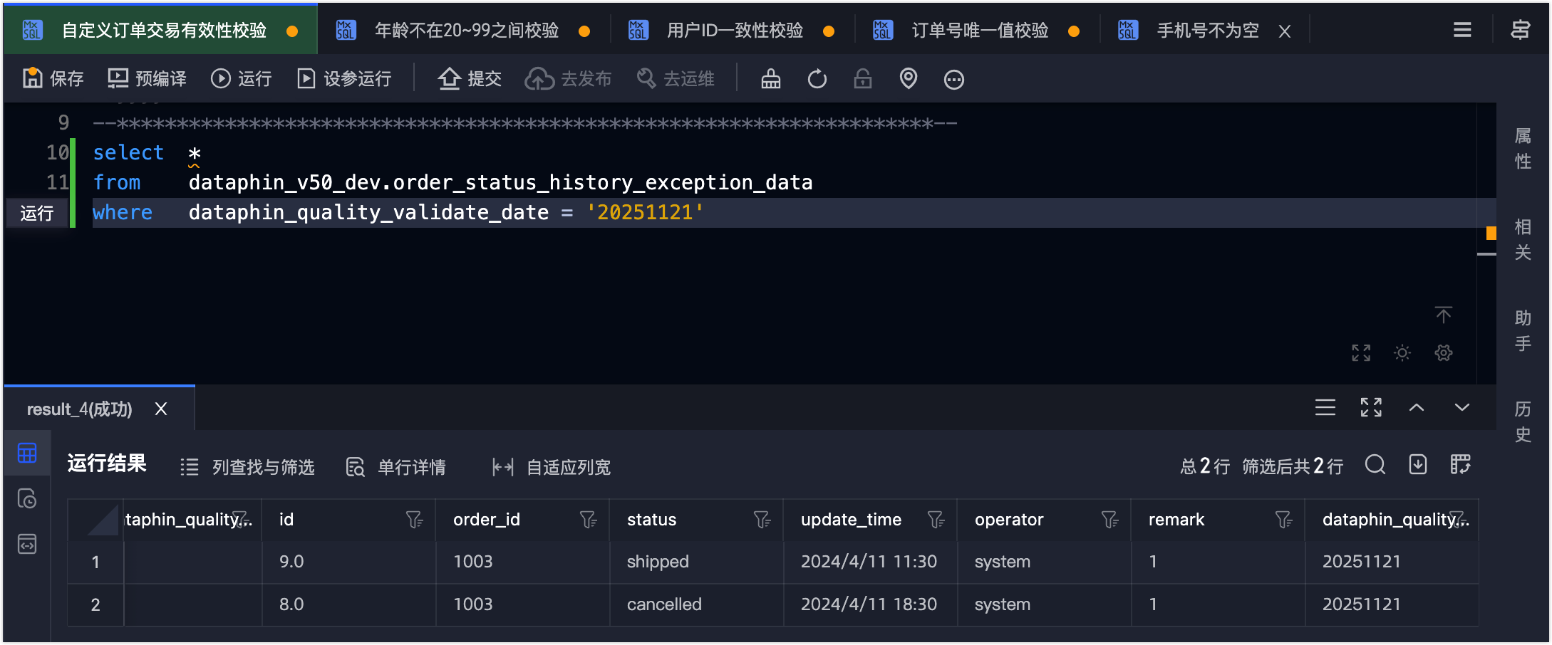Screen dimensions: 1552x645
Task: Click the refresh icon in toolbar
Action: click(817, 78)
